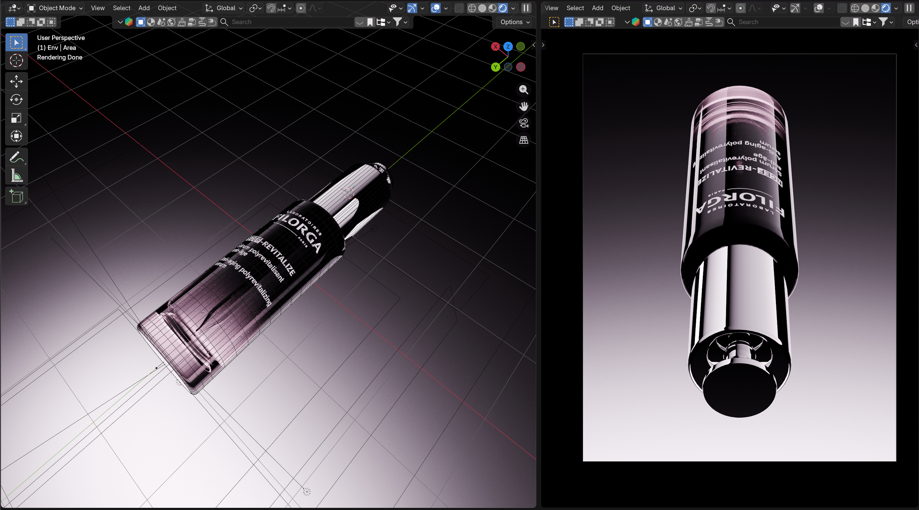The image size is (919, 510).
Task: Click the tweak arrow icon in right viewport header
Action: coord(554,22)
